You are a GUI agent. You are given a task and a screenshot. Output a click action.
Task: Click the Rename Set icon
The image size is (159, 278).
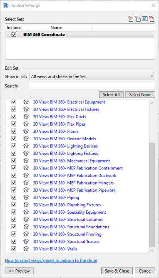point(145,19)
